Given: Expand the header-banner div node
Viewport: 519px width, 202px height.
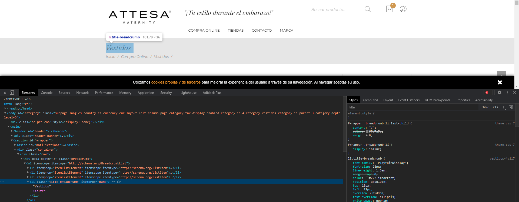Looking at the screenshot, I should 12,136.
